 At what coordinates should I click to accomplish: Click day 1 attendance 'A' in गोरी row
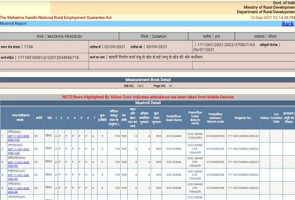(56, 136)
